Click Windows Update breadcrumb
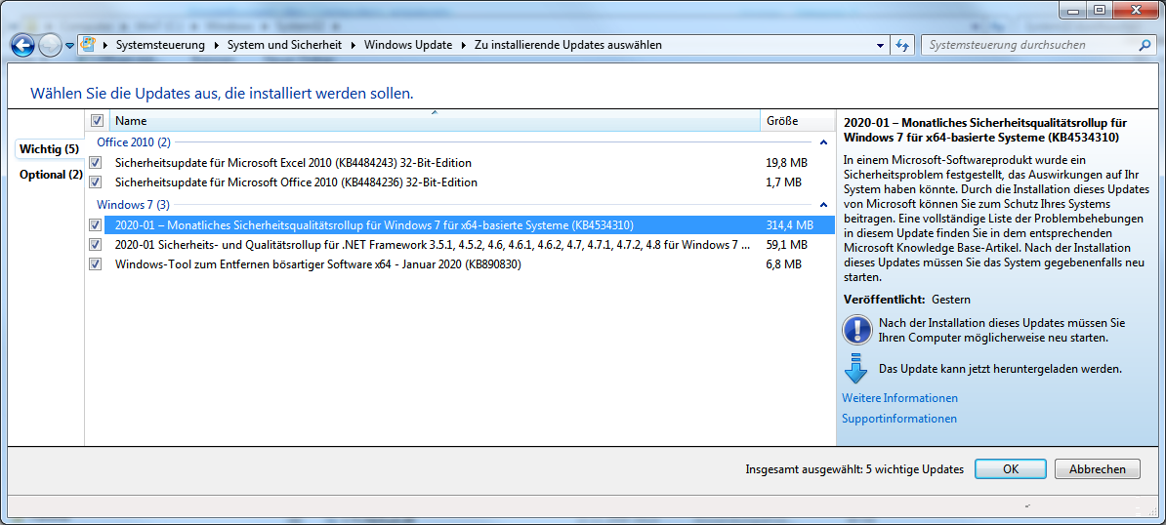The image size is (1166, 525). [x=407, y=45]
